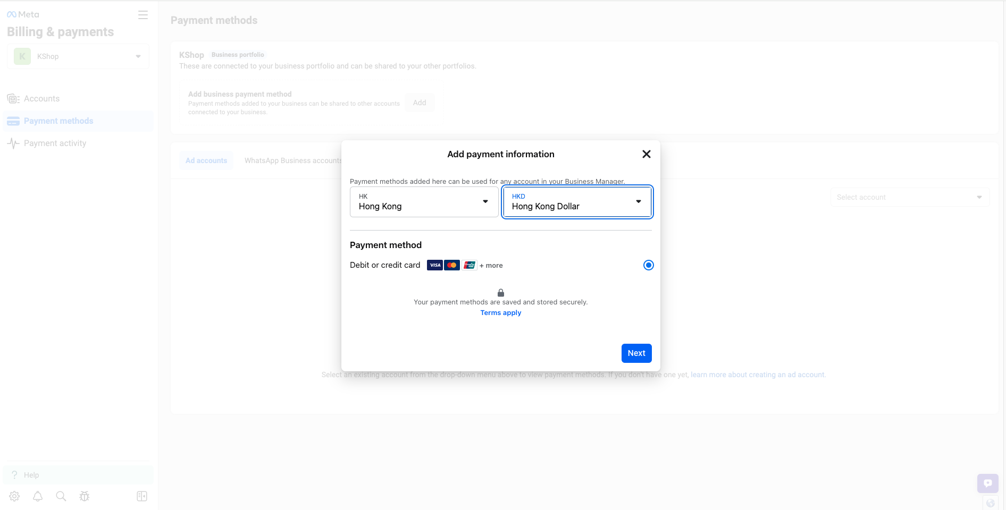Switch to the Ad accounts tab
Image resolution: width=1006 pixels, height=510 pixels.
click(206, 160)
